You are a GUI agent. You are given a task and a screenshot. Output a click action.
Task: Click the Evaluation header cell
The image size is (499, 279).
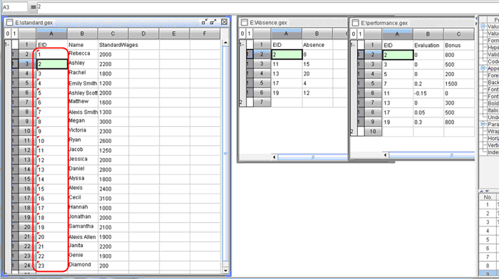tap(428, 45)
